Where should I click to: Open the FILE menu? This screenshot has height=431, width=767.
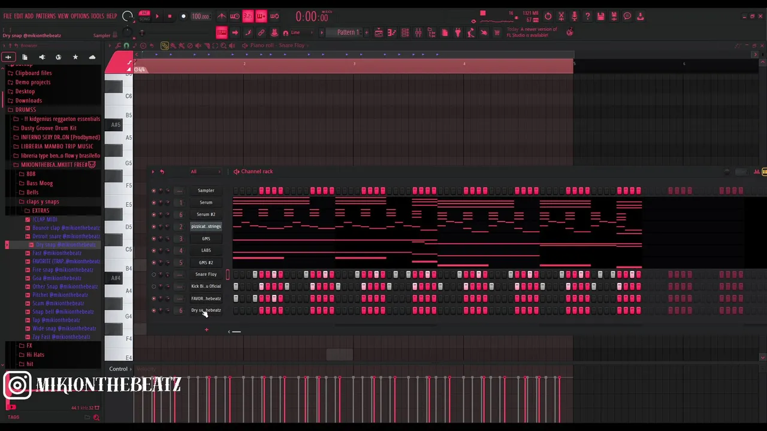point(7,16)
